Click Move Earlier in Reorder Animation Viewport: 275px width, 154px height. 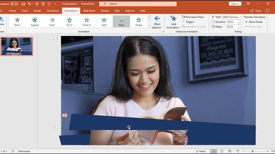click(254, 22)
